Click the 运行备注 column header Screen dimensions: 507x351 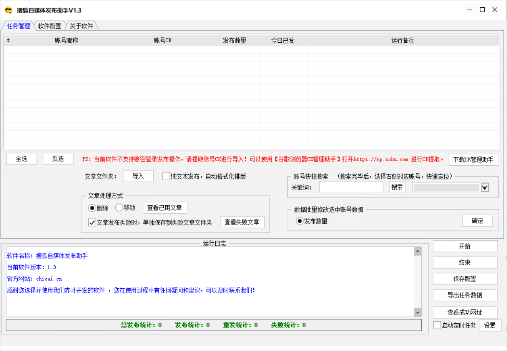402,40
